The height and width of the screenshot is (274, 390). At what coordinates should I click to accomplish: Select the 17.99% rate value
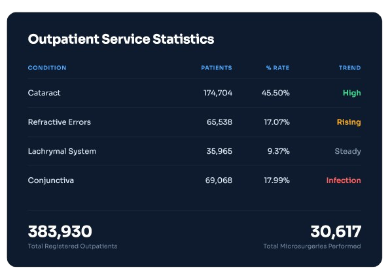277,180
